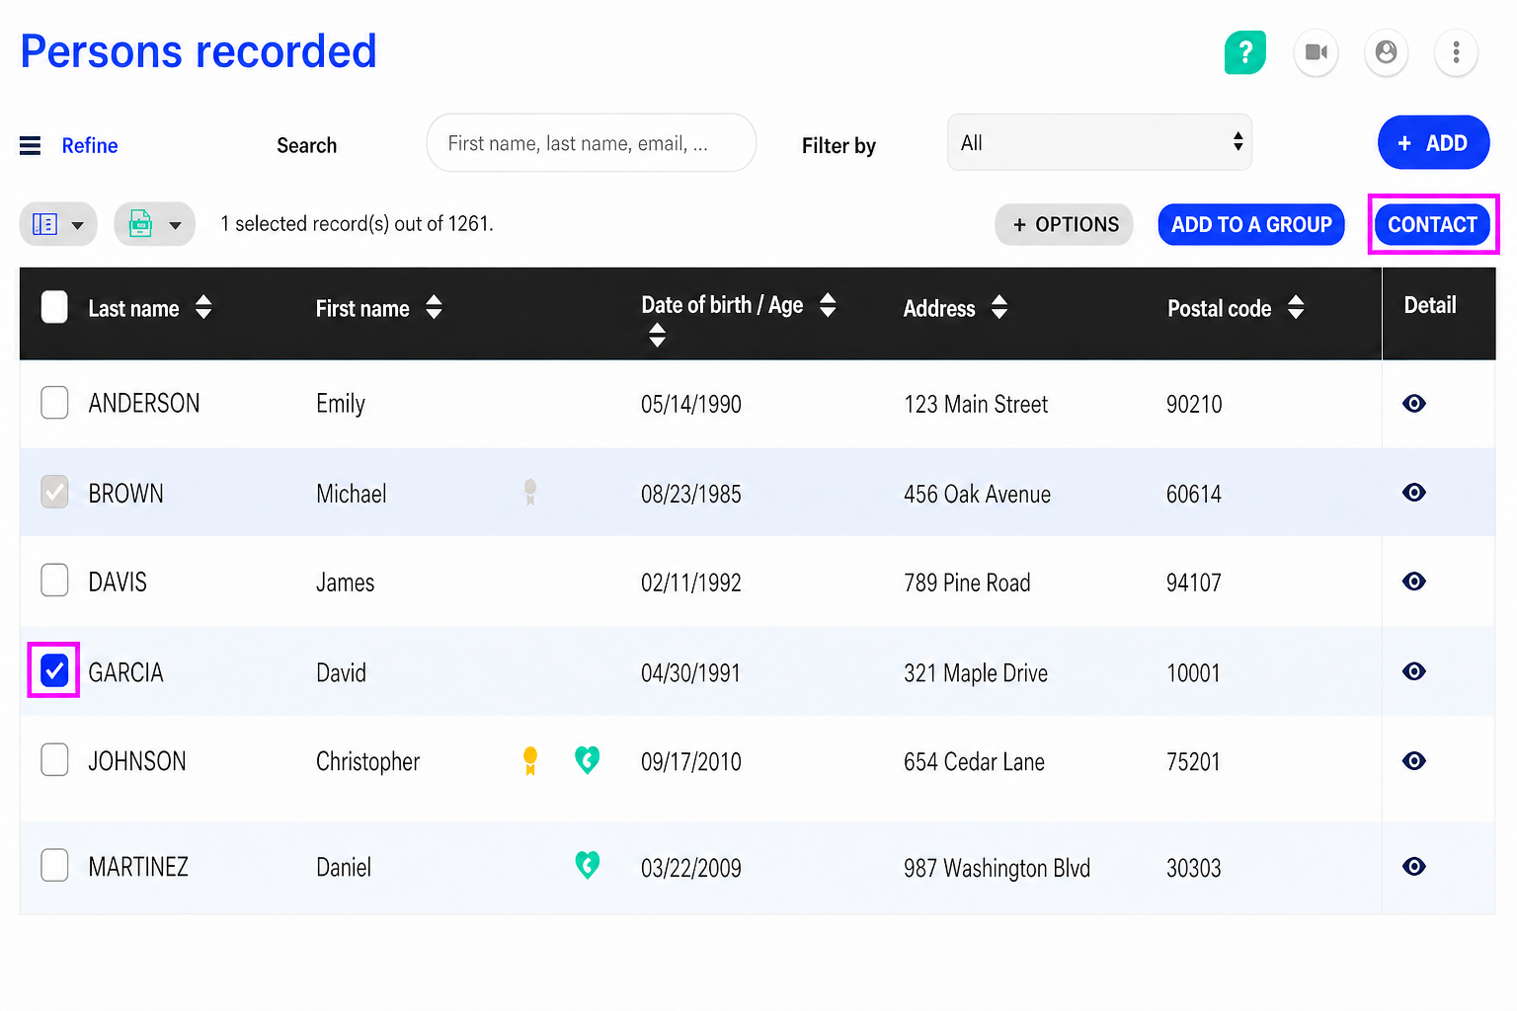Viewport: 1517px width, 1011px height.
Task: Click the gold ribbon badge for Christopher Johnson
Action: [x=530, y=760]
